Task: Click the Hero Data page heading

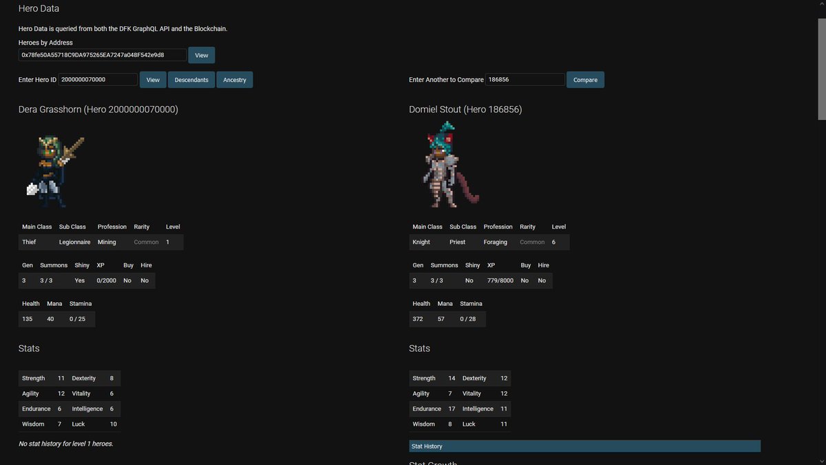Action: pyautogui.click(x=38, y=8)
